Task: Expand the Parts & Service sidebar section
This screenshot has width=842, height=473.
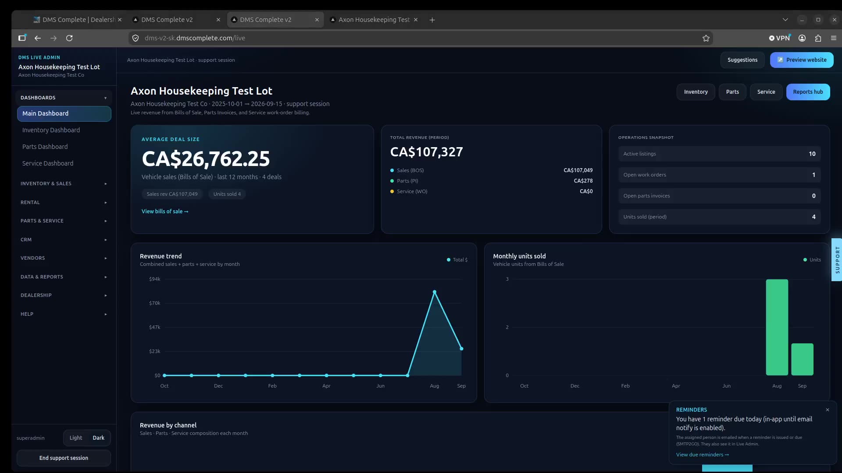Action: pyautogui.click(x=64, y=221)
